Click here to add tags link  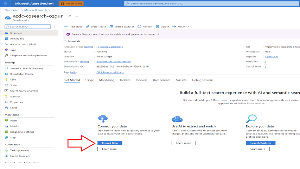(110, 72)
